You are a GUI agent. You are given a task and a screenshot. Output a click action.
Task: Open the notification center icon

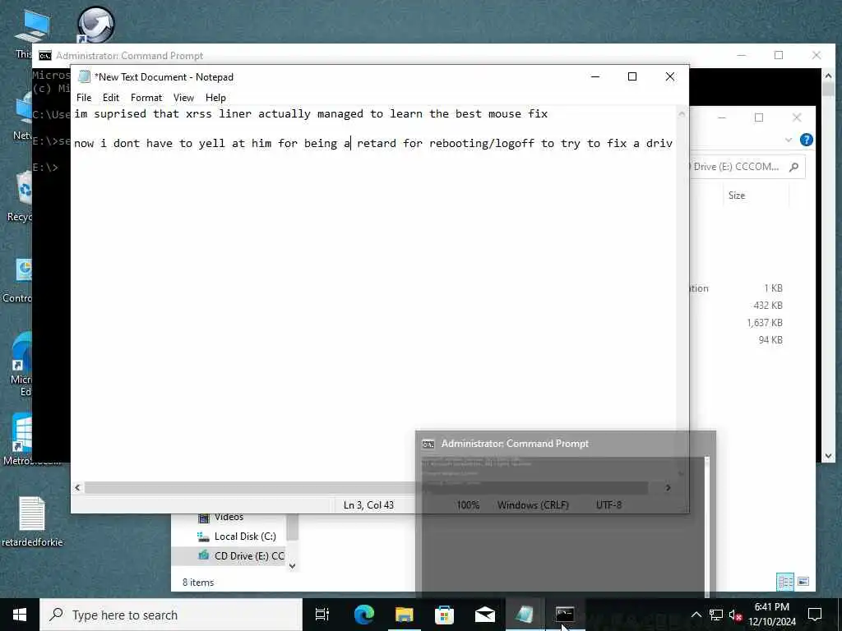[x=815, y=615]
